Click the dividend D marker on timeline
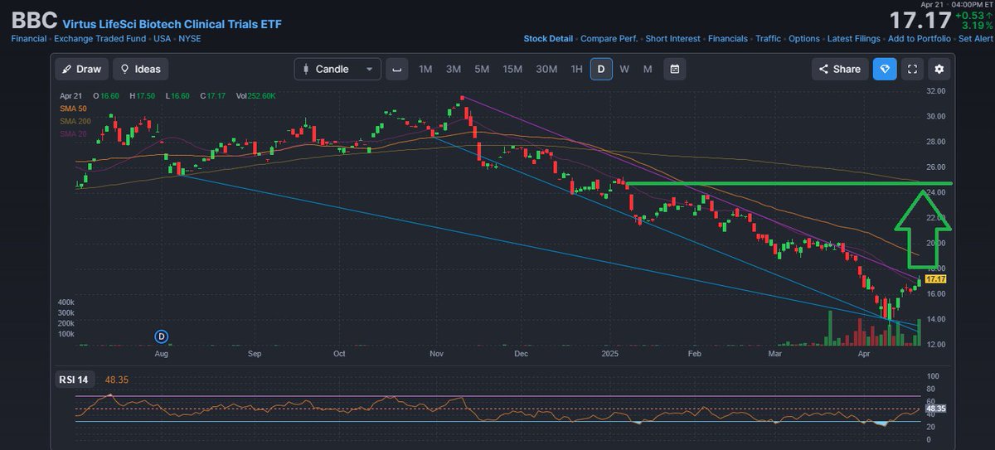This screenshot has width=995, height=450. coord(162,336)
